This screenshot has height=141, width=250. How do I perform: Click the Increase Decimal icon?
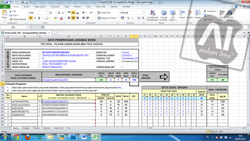pos(138,18)
